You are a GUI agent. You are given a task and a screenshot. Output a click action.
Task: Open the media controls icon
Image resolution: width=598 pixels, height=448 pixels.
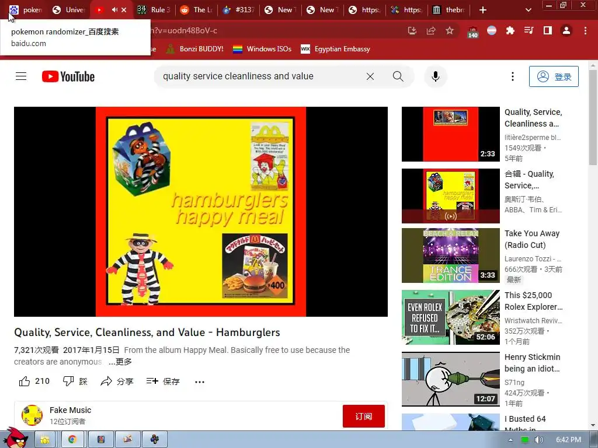[529, 30]
